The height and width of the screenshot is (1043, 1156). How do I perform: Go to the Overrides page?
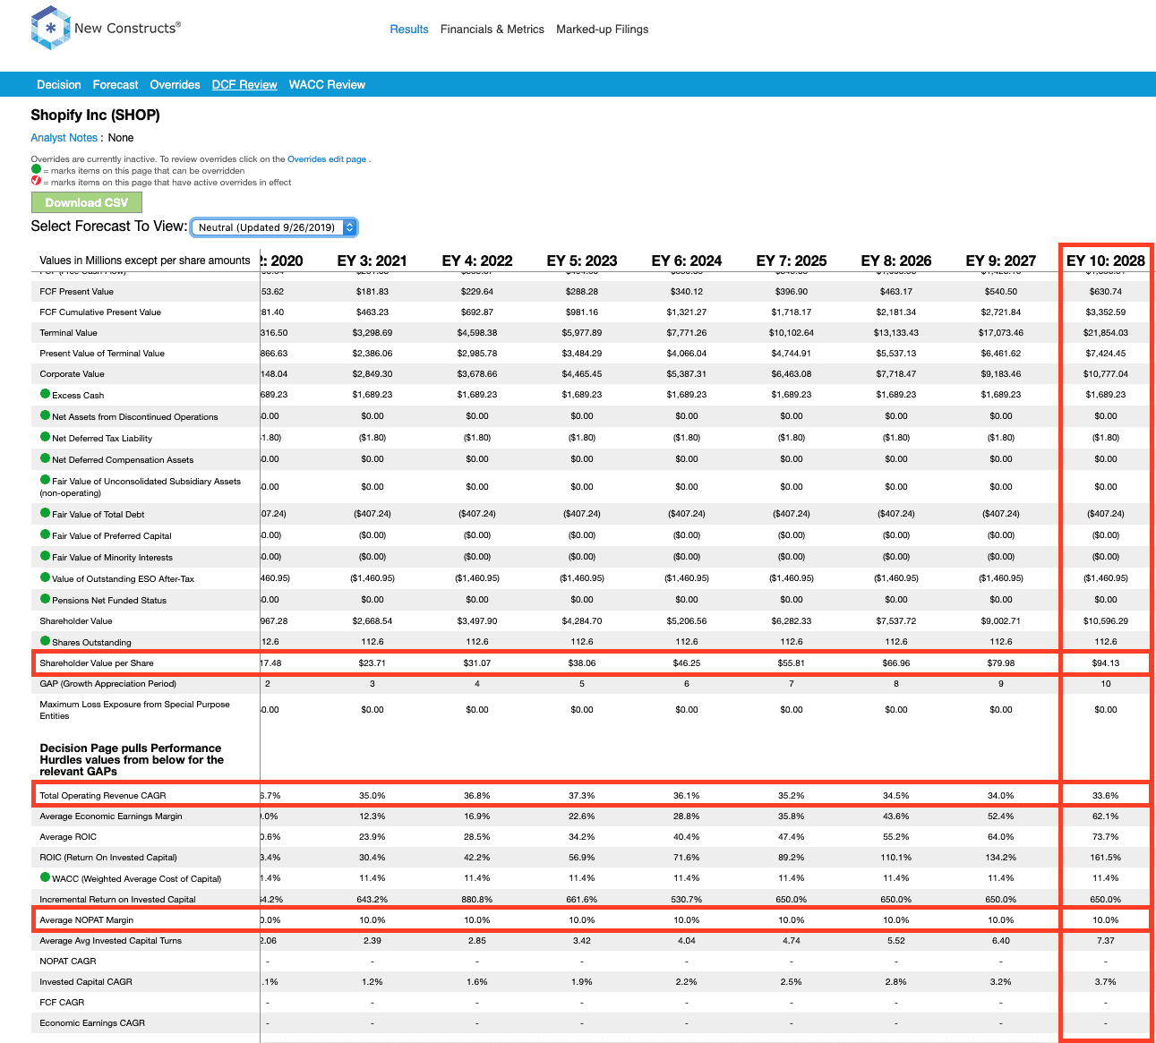(175, 85)
